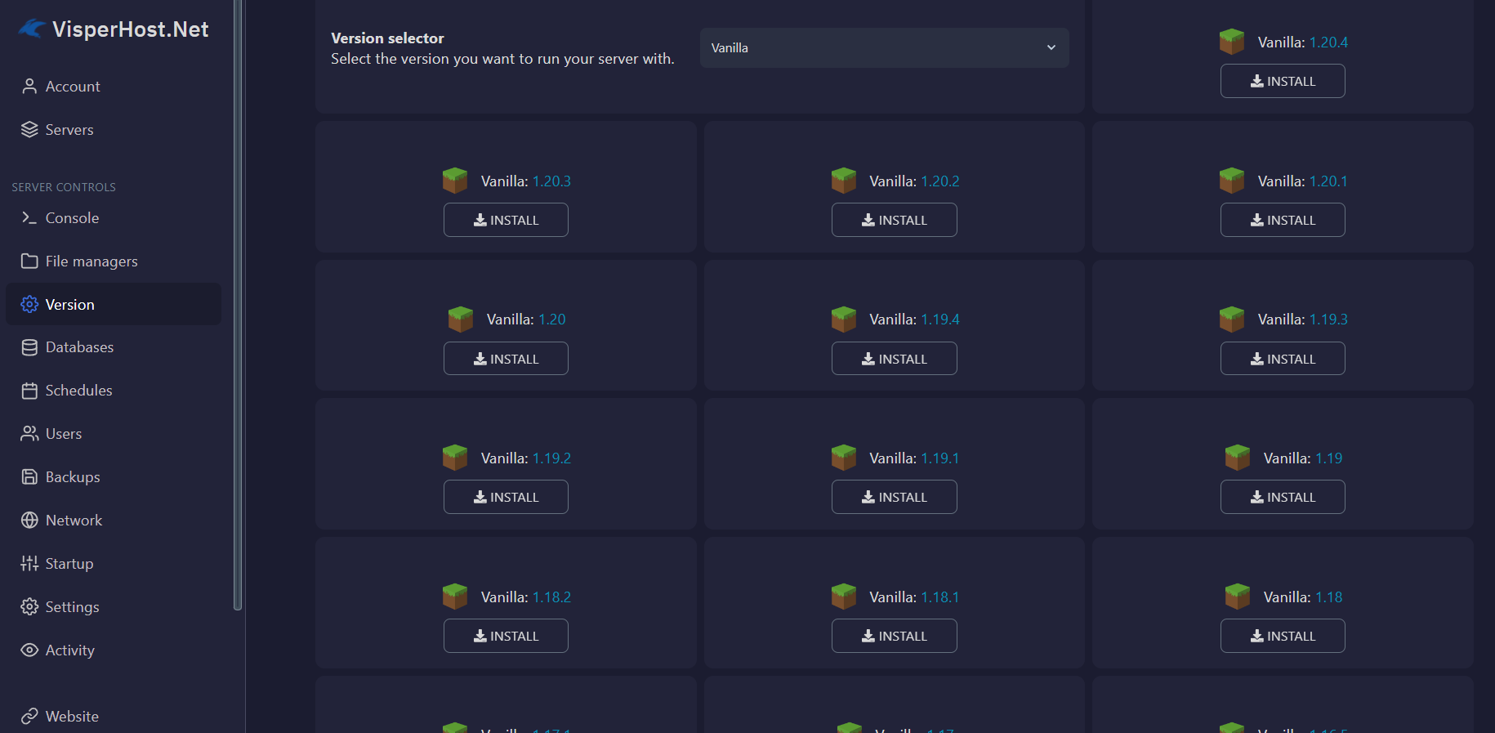Install Vanilla 1.19.2

coord(506,497)
